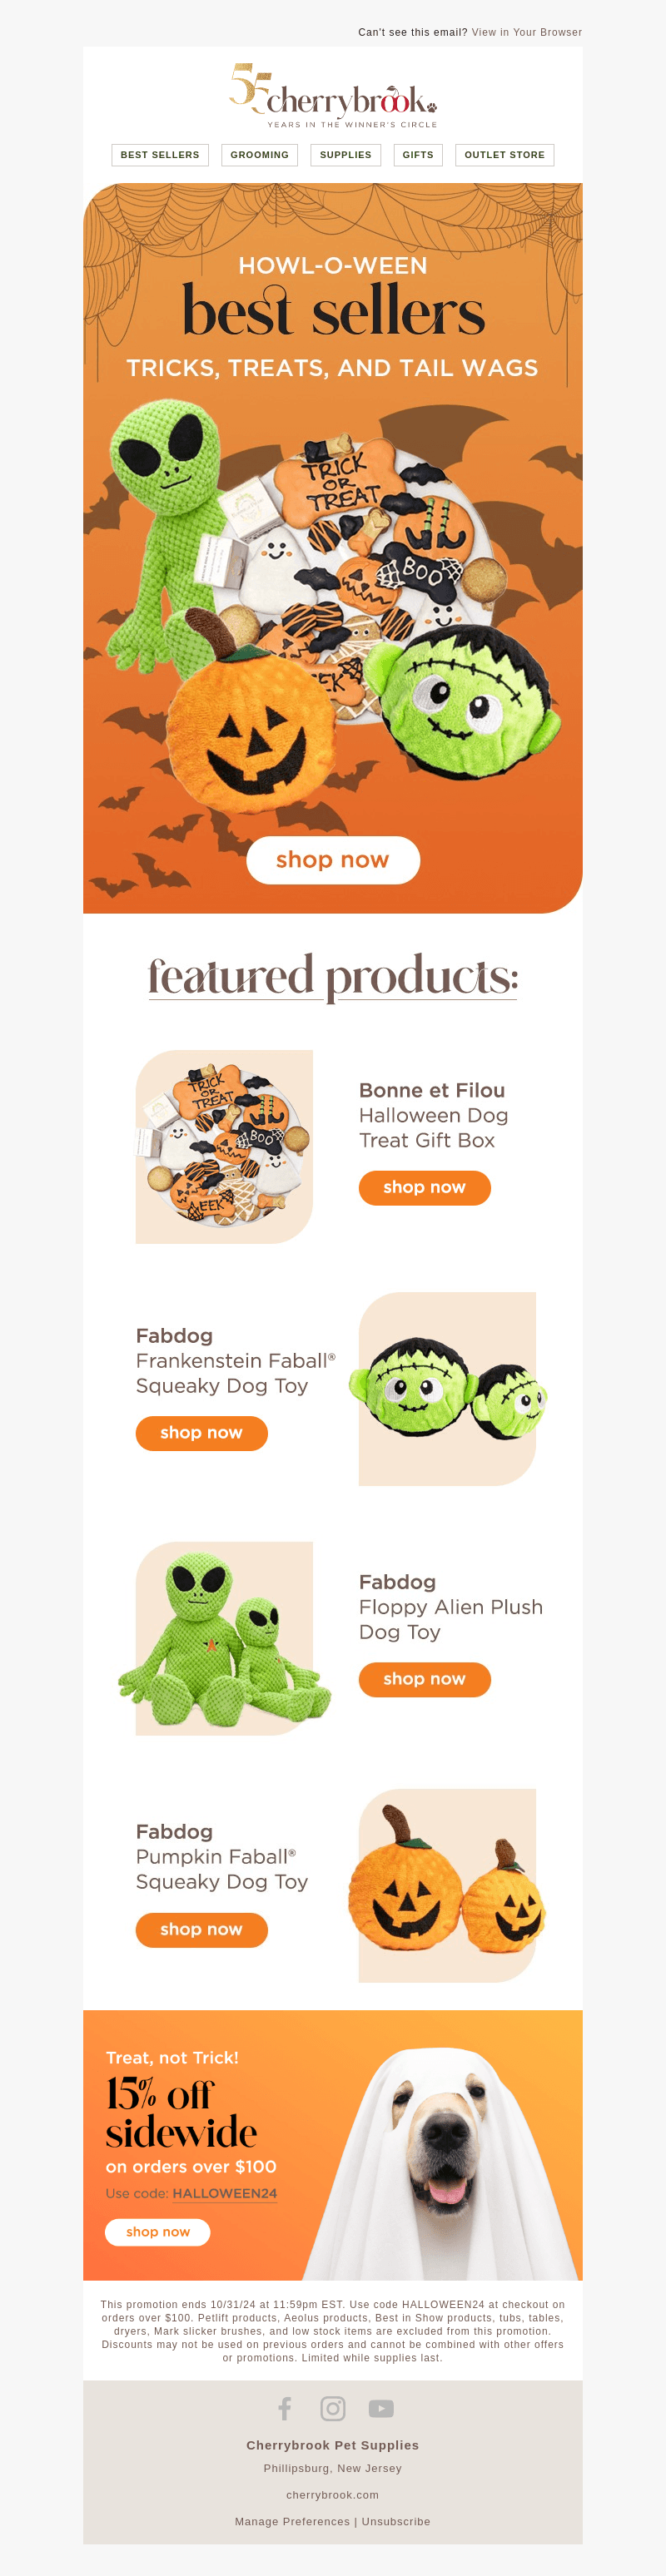Select the Supplies navigation item
Image resolution: width=666 pixels, height=2576 pixels.
pyautogui.click(x=346, y=155)
